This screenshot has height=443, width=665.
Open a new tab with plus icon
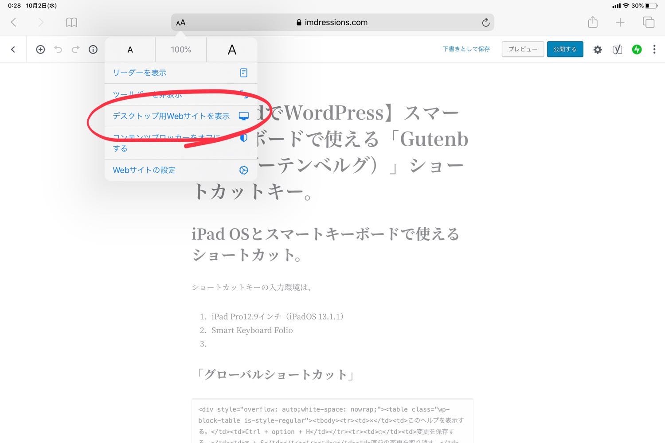click(x=620, y=22)
